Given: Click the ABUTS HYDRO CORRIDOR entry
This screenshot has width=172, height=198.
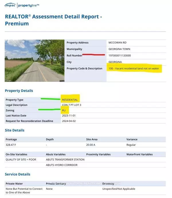Looking at the screenshot, I should [x=61, y=165].
